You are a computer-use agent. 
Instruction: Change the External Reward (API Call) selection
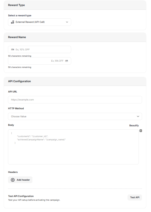39,22
